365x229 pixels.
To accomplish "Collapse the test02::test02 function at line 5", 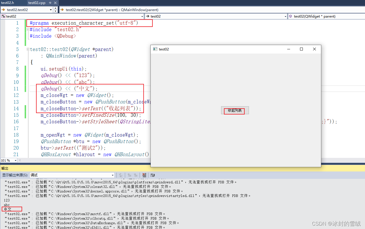I will click(28, 49).
